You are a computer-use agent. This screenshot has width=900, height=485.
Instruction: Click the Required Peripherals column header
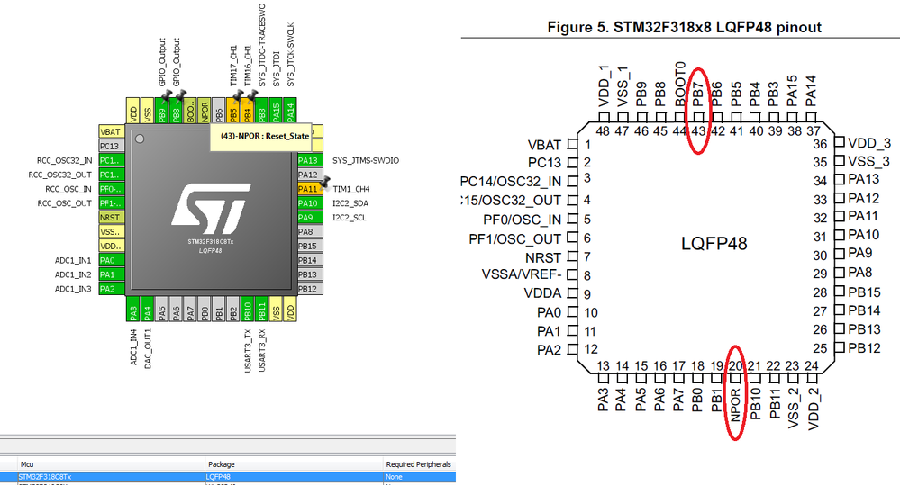(418, 463)
